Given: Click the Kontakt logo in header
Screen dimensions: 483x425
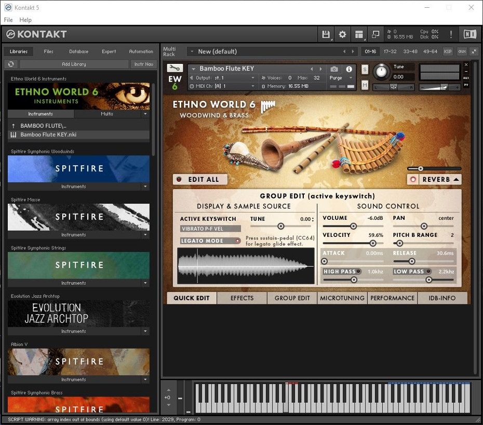Looking at the screenshot, I should tap(36, 34).
